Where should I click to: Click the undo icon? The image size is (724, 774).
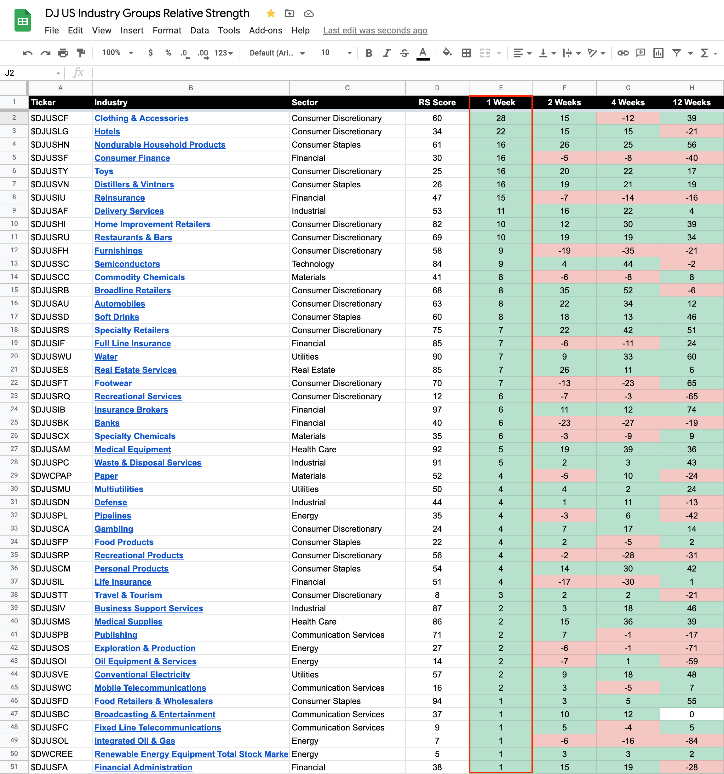pos(27,53)
